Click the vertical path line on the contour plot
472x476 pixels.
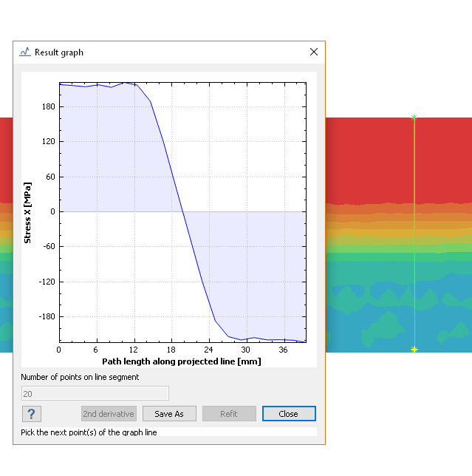tap(414, 237)
